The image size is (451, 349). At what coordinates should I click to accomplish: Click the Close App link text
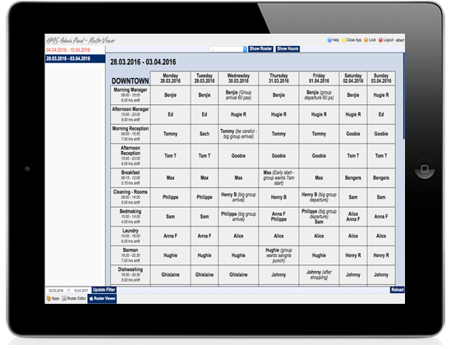coord(354,40)
